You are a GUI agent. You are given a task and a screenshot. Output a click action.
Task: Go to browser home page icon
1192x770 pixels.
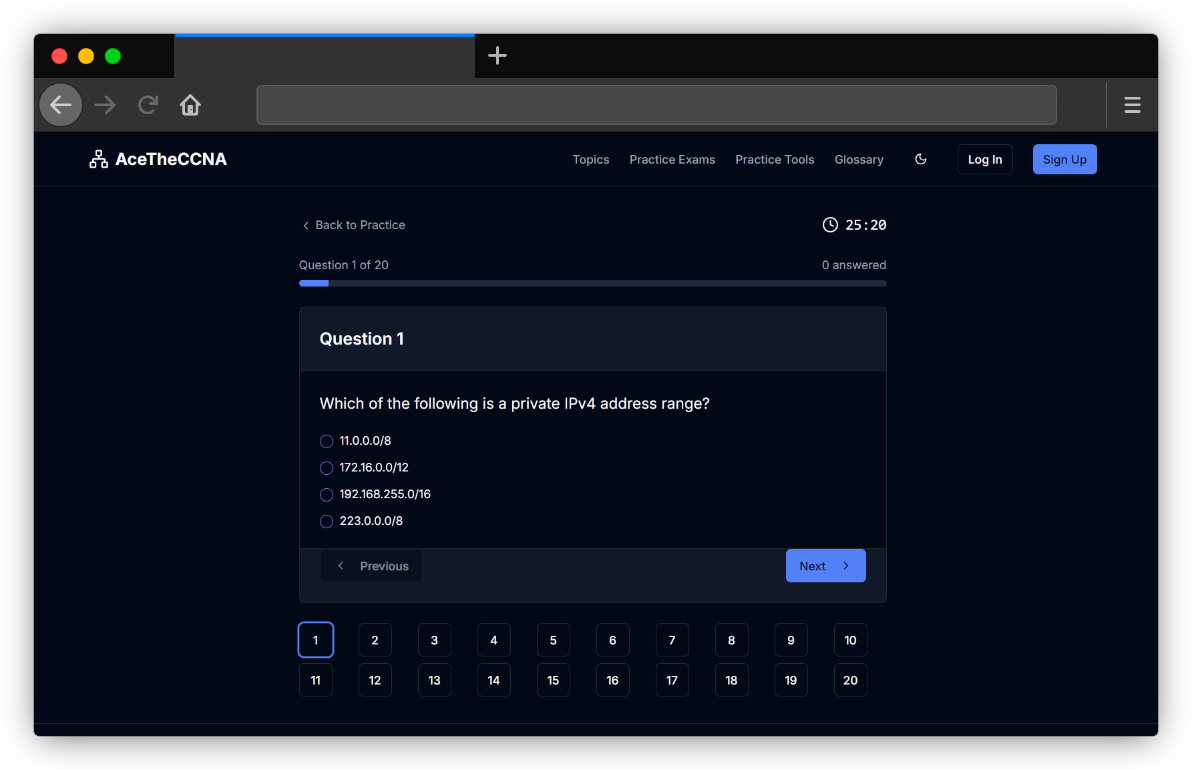pos(190,105)
